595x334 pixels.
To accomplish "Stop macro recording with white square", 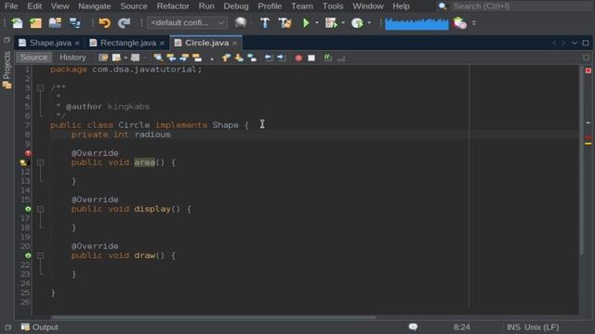I will coord(311,58).
